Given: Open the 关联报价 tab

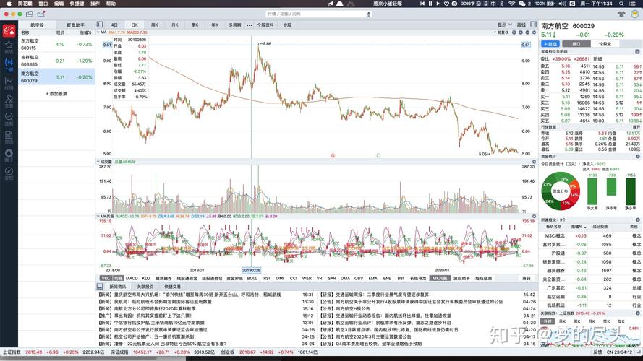Looking at the screenshot, I should (x=145, y=287).
